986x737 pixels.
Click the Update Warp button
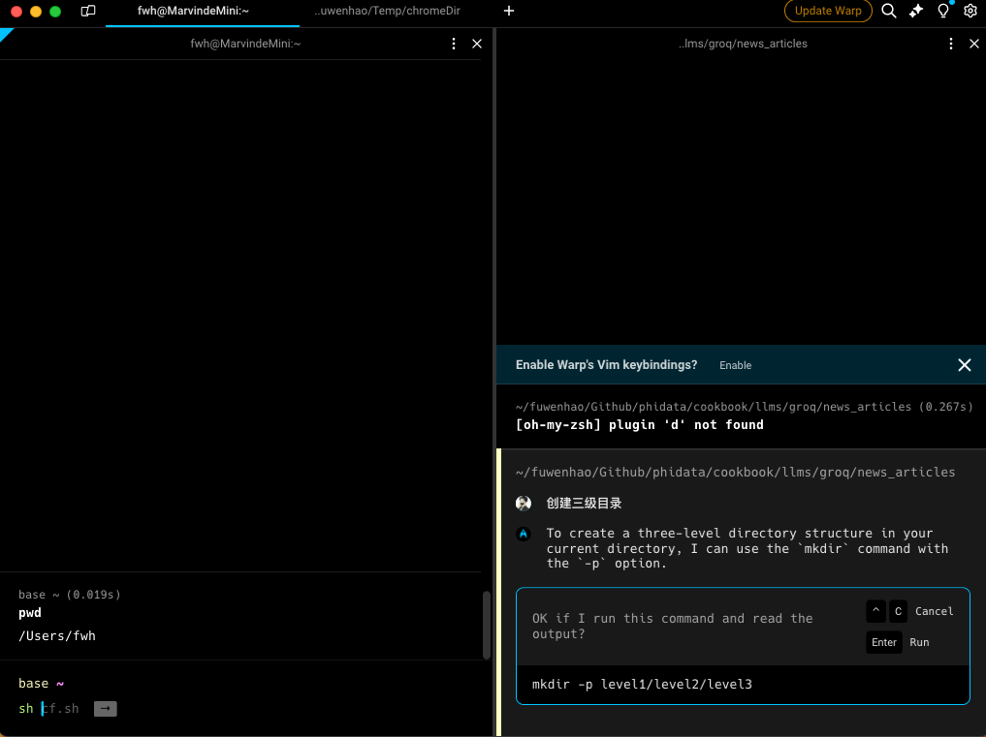pos(827,11)
